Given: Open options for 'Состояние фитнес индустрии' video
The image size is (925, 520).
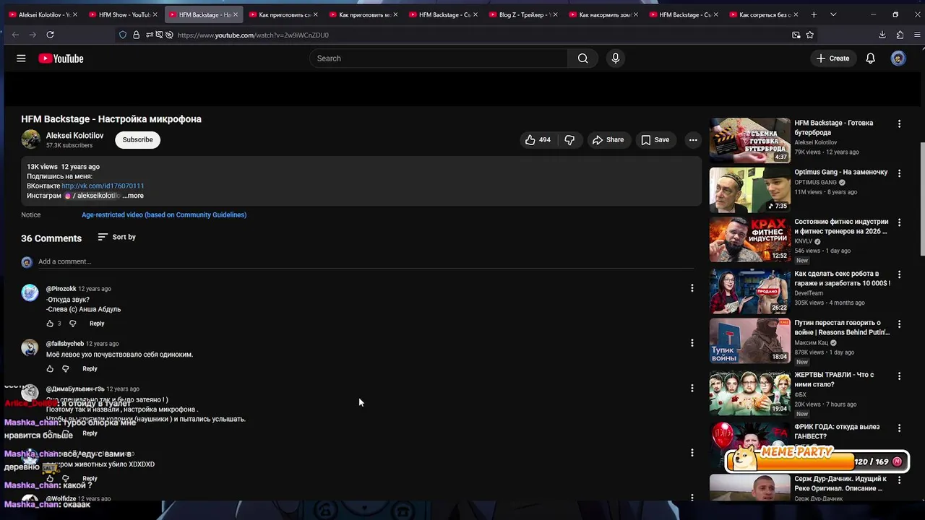Looking at the screenshot, I should coord(899,222).
